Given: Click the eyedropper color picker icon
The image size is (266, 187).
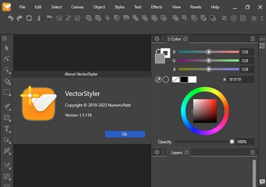Looking at the screenshot, I should coord(158,80).
